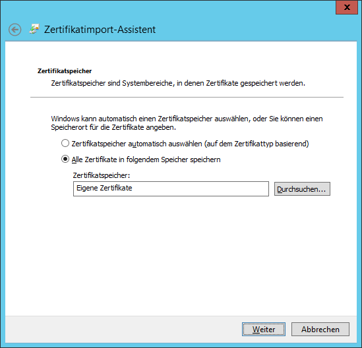Go back using the arrow icon
Image resolution: width=362 pixels, height=348 pixels.
pos(15,30)
